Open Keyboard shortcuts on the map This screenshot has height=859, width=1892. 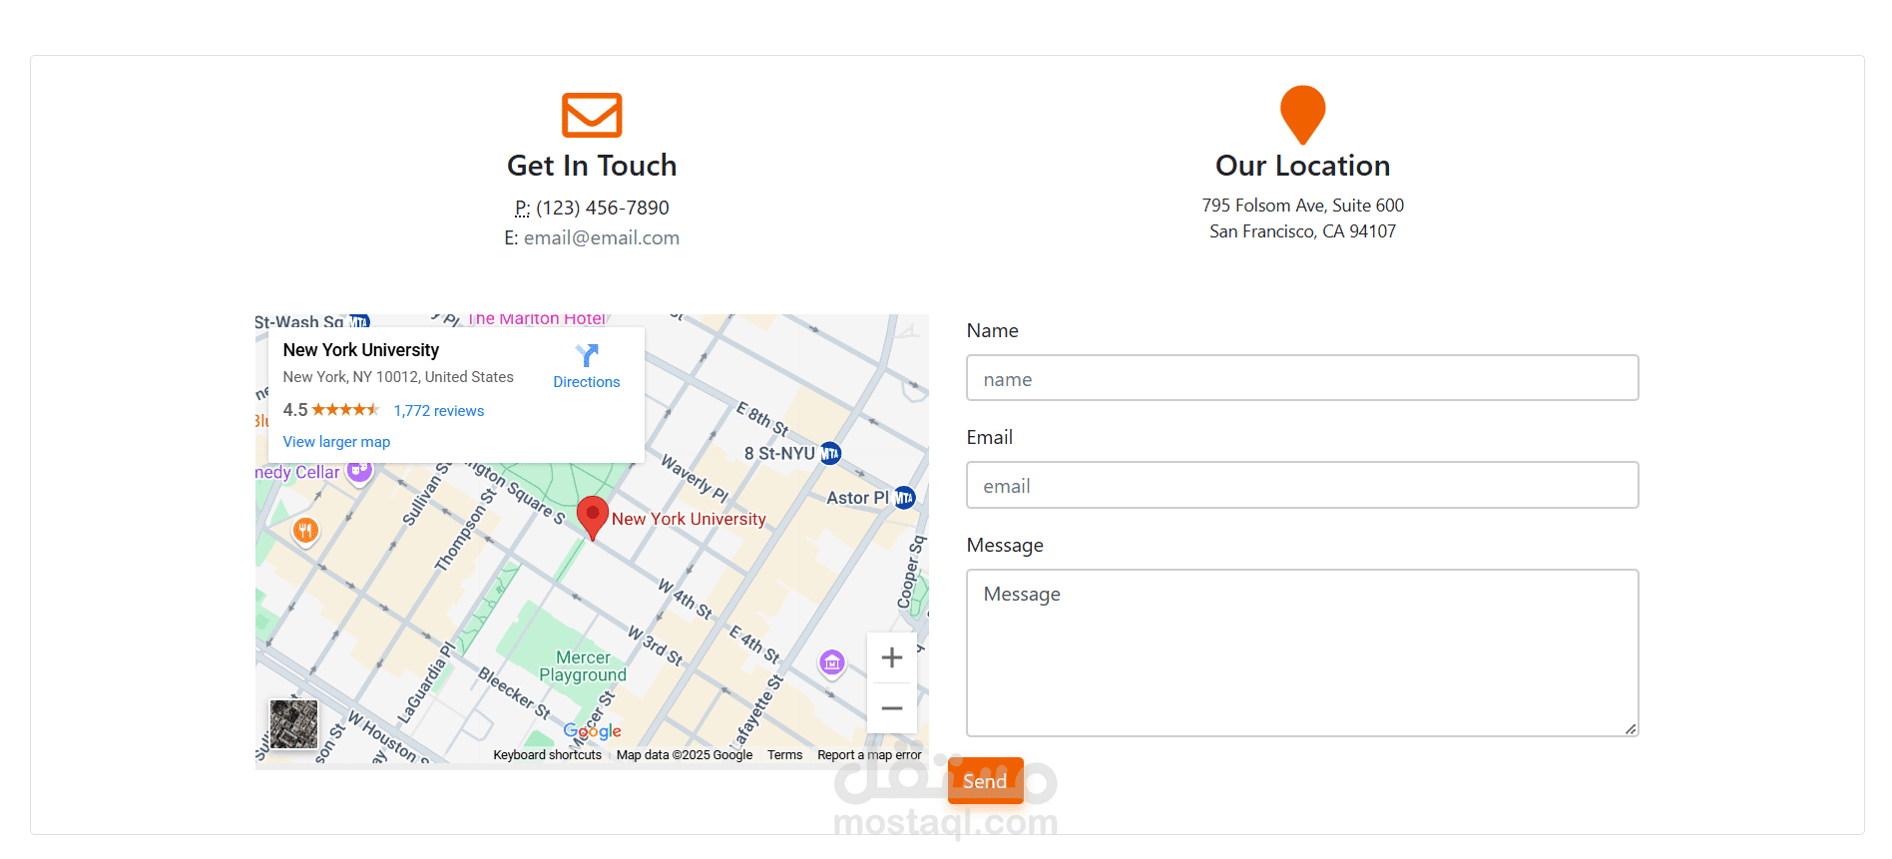click(x=547, y=755)
